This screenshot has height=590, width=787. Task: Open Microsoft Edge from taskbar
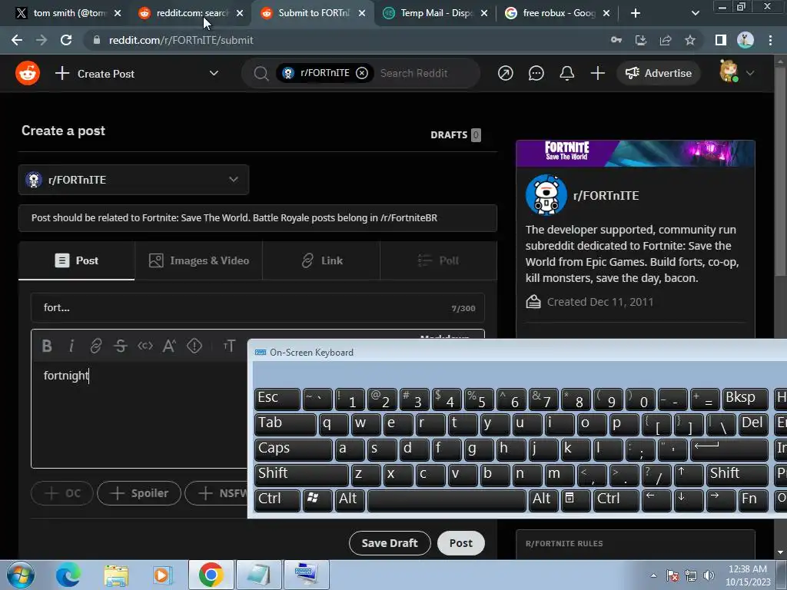point(68,575)
